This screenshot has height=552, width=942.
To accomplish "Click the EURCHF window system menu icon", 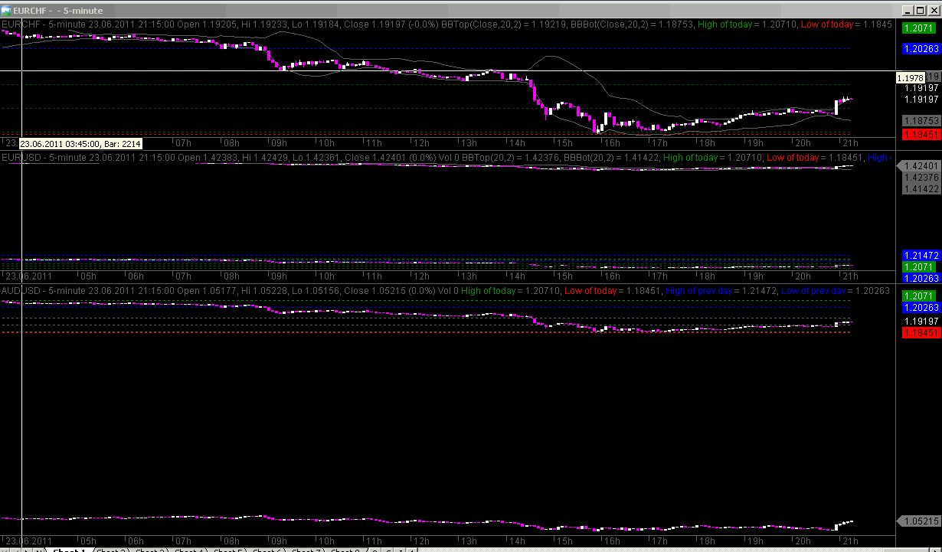I will [7, 9].
